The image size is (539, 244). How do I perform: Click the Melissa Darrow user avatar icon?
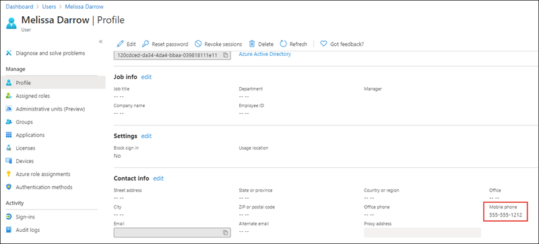11,23
